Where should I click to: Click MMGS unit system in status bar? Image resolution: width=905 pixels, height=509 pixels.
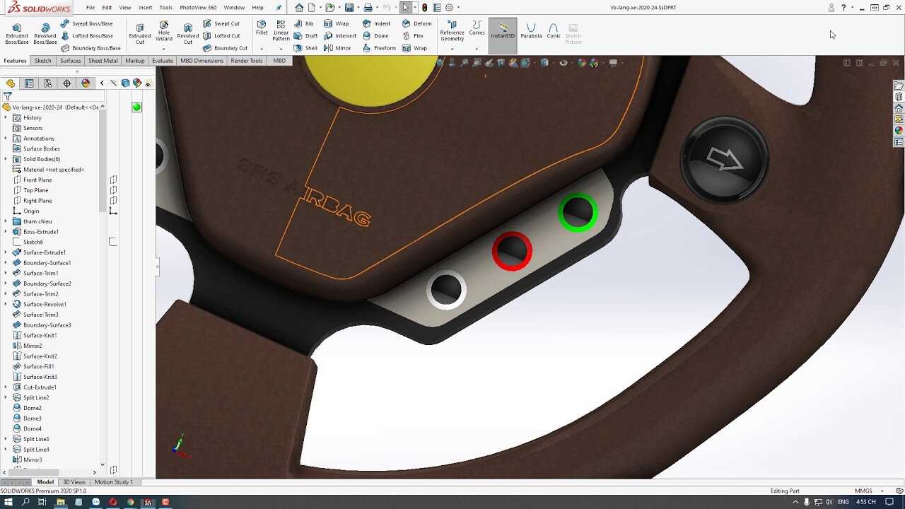[x=863, y=491]
